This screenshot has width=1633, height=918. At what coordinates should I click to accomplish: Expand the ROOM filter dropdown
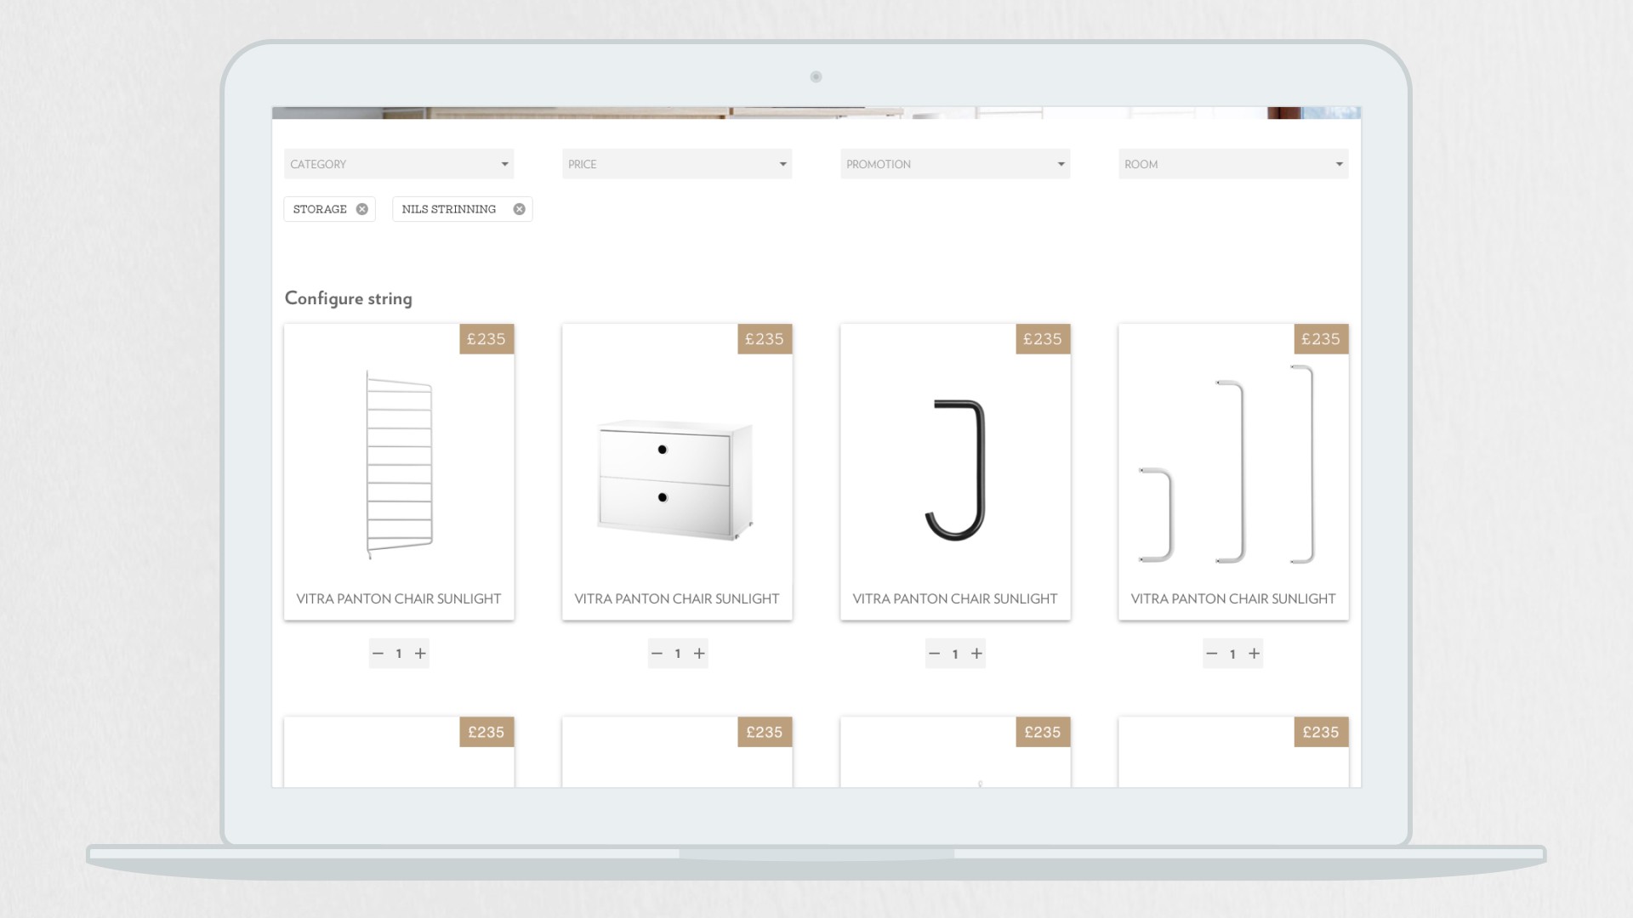[x=1233, y=164]
